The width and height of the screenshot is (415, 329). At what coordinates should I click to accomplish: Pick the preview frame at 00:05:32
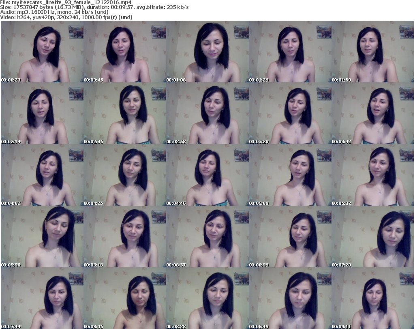(x=373, y=175)
